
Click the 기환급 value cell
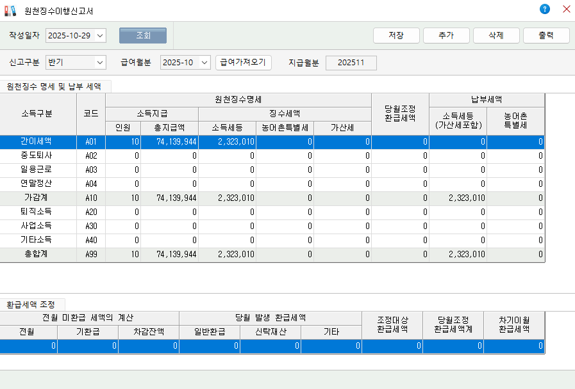point(88,346)
